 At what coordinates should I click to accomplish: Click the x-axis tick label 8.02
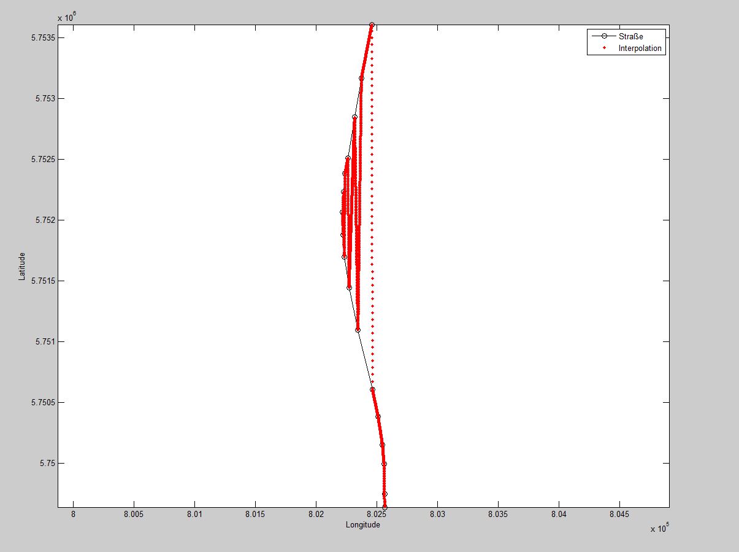(x=316, y=513)
